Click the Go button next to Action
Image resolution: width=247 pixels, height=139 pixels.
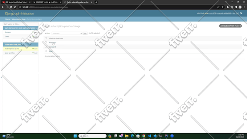[x=85, y=33]
